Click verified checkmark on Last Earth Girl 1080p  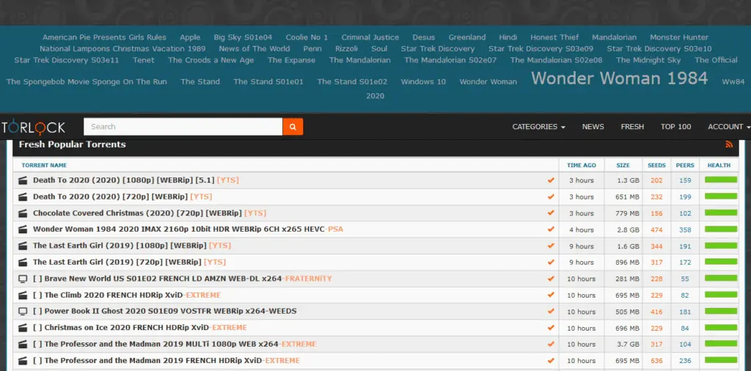[x=551, y=246]
